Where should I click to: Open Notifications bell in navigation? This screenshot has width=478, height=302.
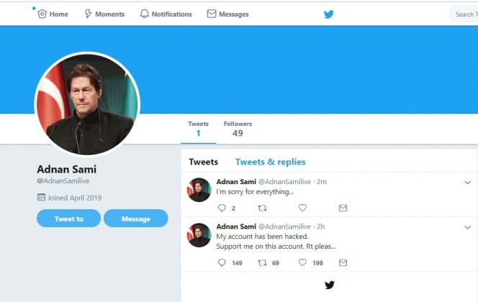(166, 14)
